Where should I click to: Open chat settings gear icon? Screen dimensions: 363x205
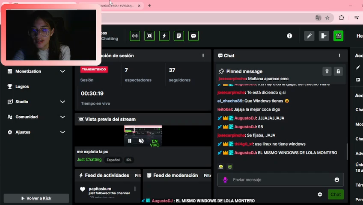coord(320,194)
